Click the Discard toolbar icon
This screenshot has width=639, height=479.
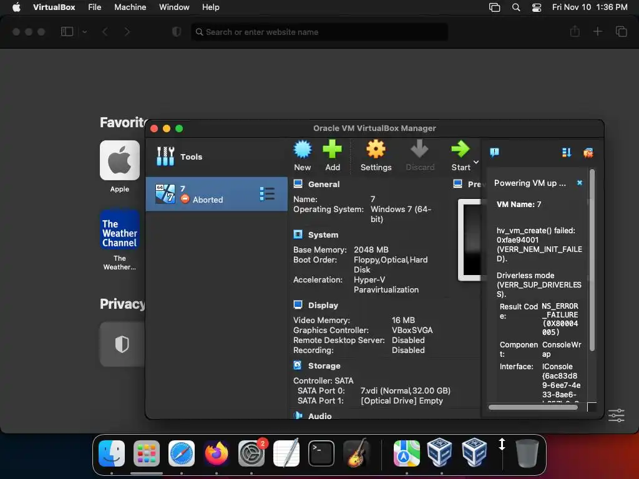tap(419, 150)
